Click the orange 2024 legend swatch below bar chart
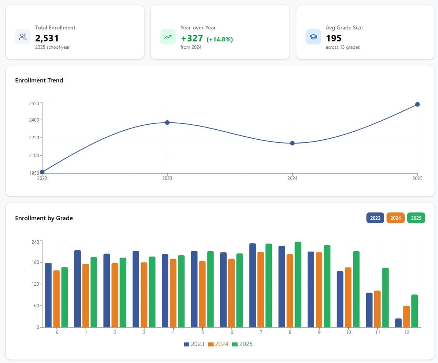 point(211,344)
